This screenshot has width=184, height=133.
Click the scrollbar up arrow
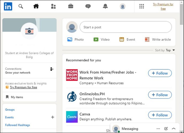tap(182, 2)
